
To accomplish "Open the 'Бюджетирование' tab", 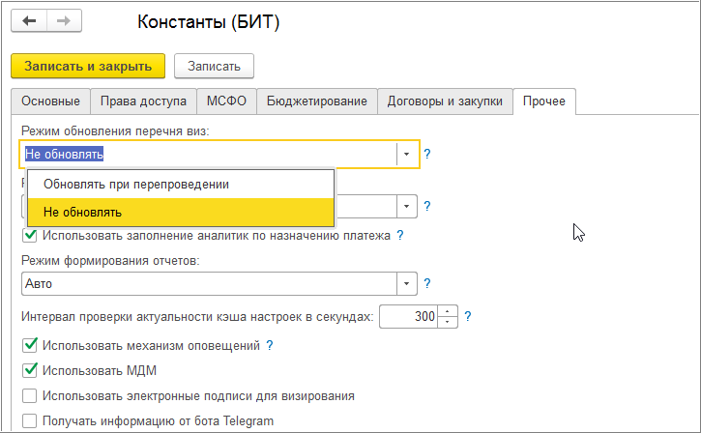I will tap(316, 101).
